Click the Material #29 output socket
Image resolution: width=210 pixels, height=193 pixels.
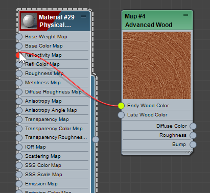(x=96, y=139)
